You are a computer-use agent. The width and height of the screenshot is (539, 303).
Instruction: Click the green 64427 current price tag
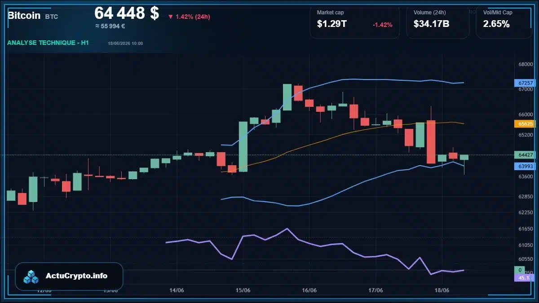point(526,155)
